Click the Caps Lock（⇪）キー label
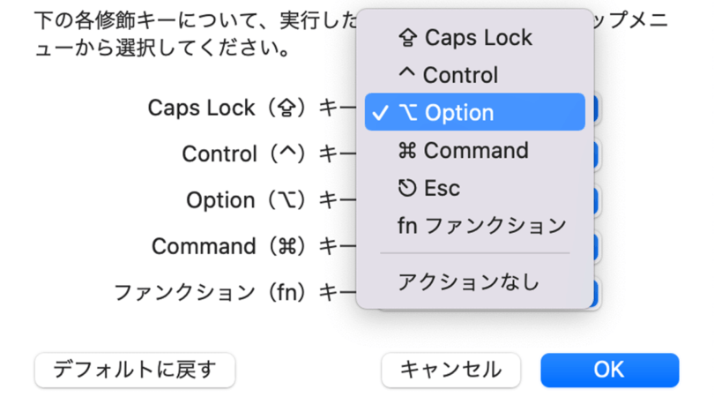 click(251, 108)
